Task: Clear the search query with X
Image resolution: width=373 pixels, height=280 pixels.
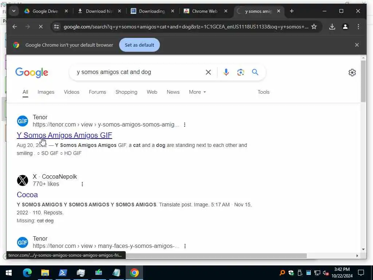Action: coord(208,72)
